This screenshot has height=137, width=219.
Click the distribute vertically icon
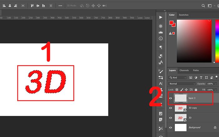click(23, 6)
